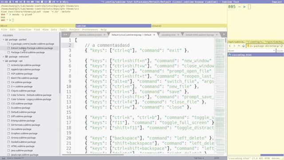The image size is (284, 160).
Task: Reload the file manager directory
Action: [x=282, y=46]
